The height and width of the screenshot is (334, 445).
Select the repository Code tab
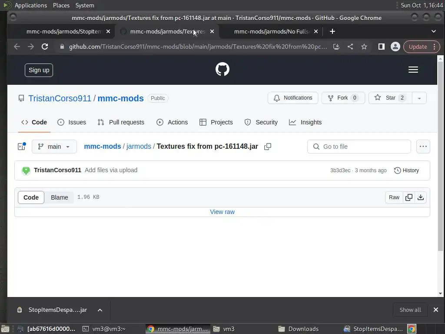(34, 122)
